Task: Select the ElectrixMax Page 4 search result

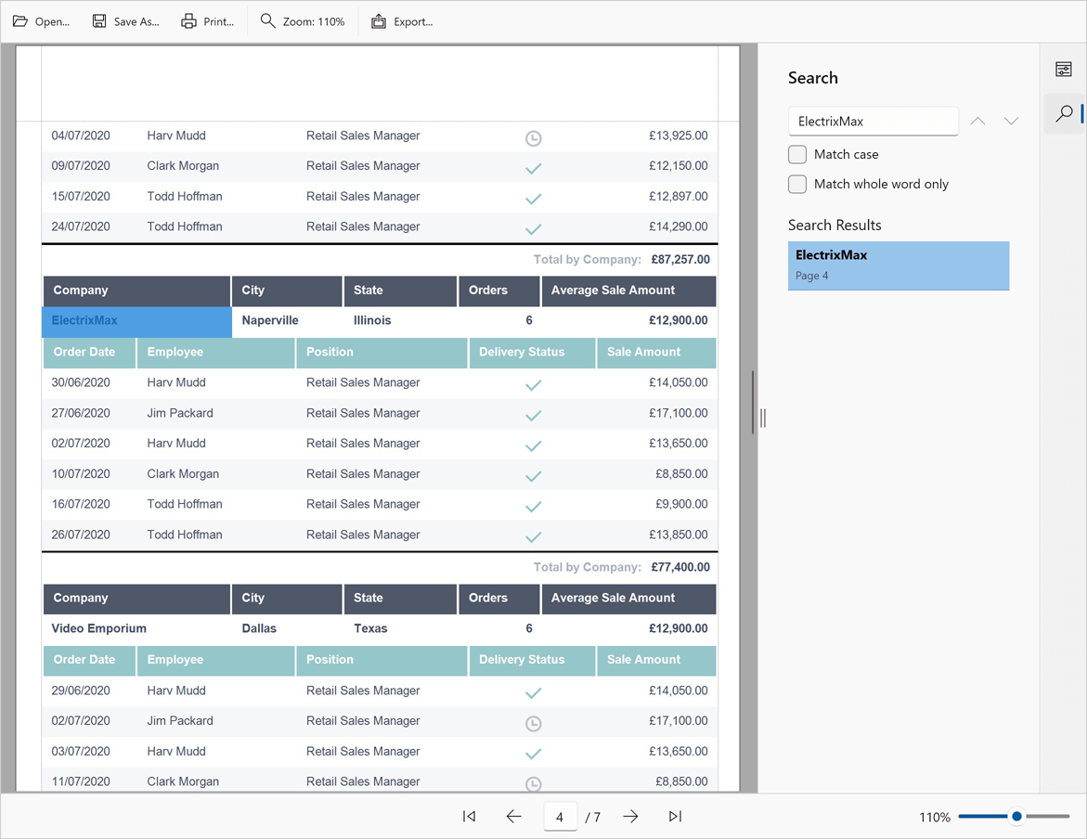Action: (x=898, y=265)
